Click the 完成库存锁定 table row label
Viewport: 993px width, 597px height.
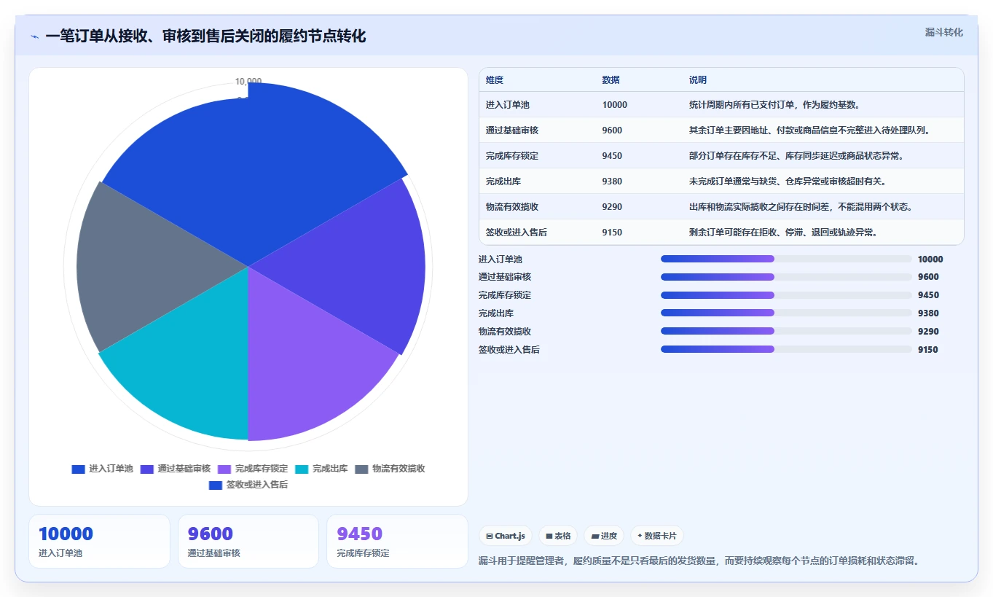[512, 156]
